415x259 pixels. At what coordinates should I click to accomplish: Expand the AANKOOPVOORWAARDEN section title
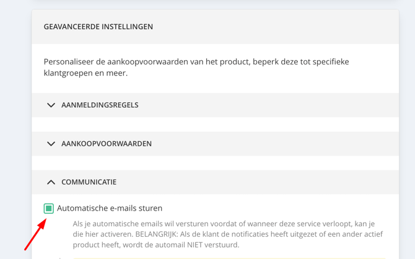click(x=107, y=144)
